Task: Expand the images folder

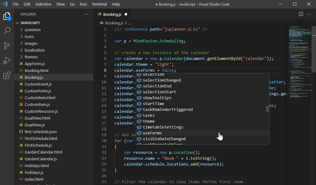Action: [21, 43]
